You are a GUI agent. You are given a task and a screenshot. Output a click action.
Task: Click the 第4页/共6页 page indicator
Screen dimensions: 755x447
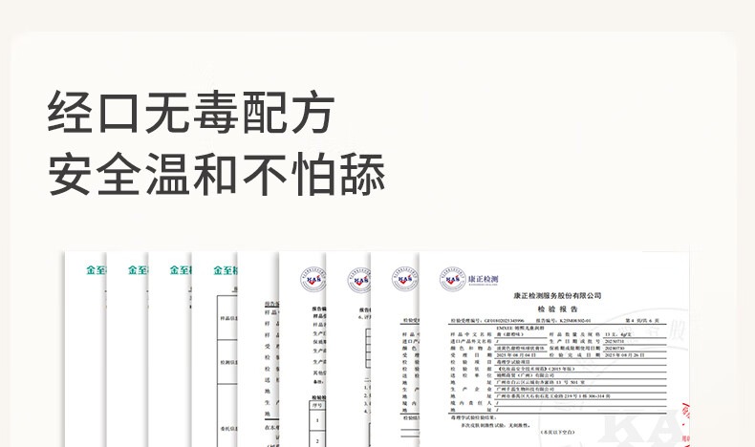click(x=642, y=321)
